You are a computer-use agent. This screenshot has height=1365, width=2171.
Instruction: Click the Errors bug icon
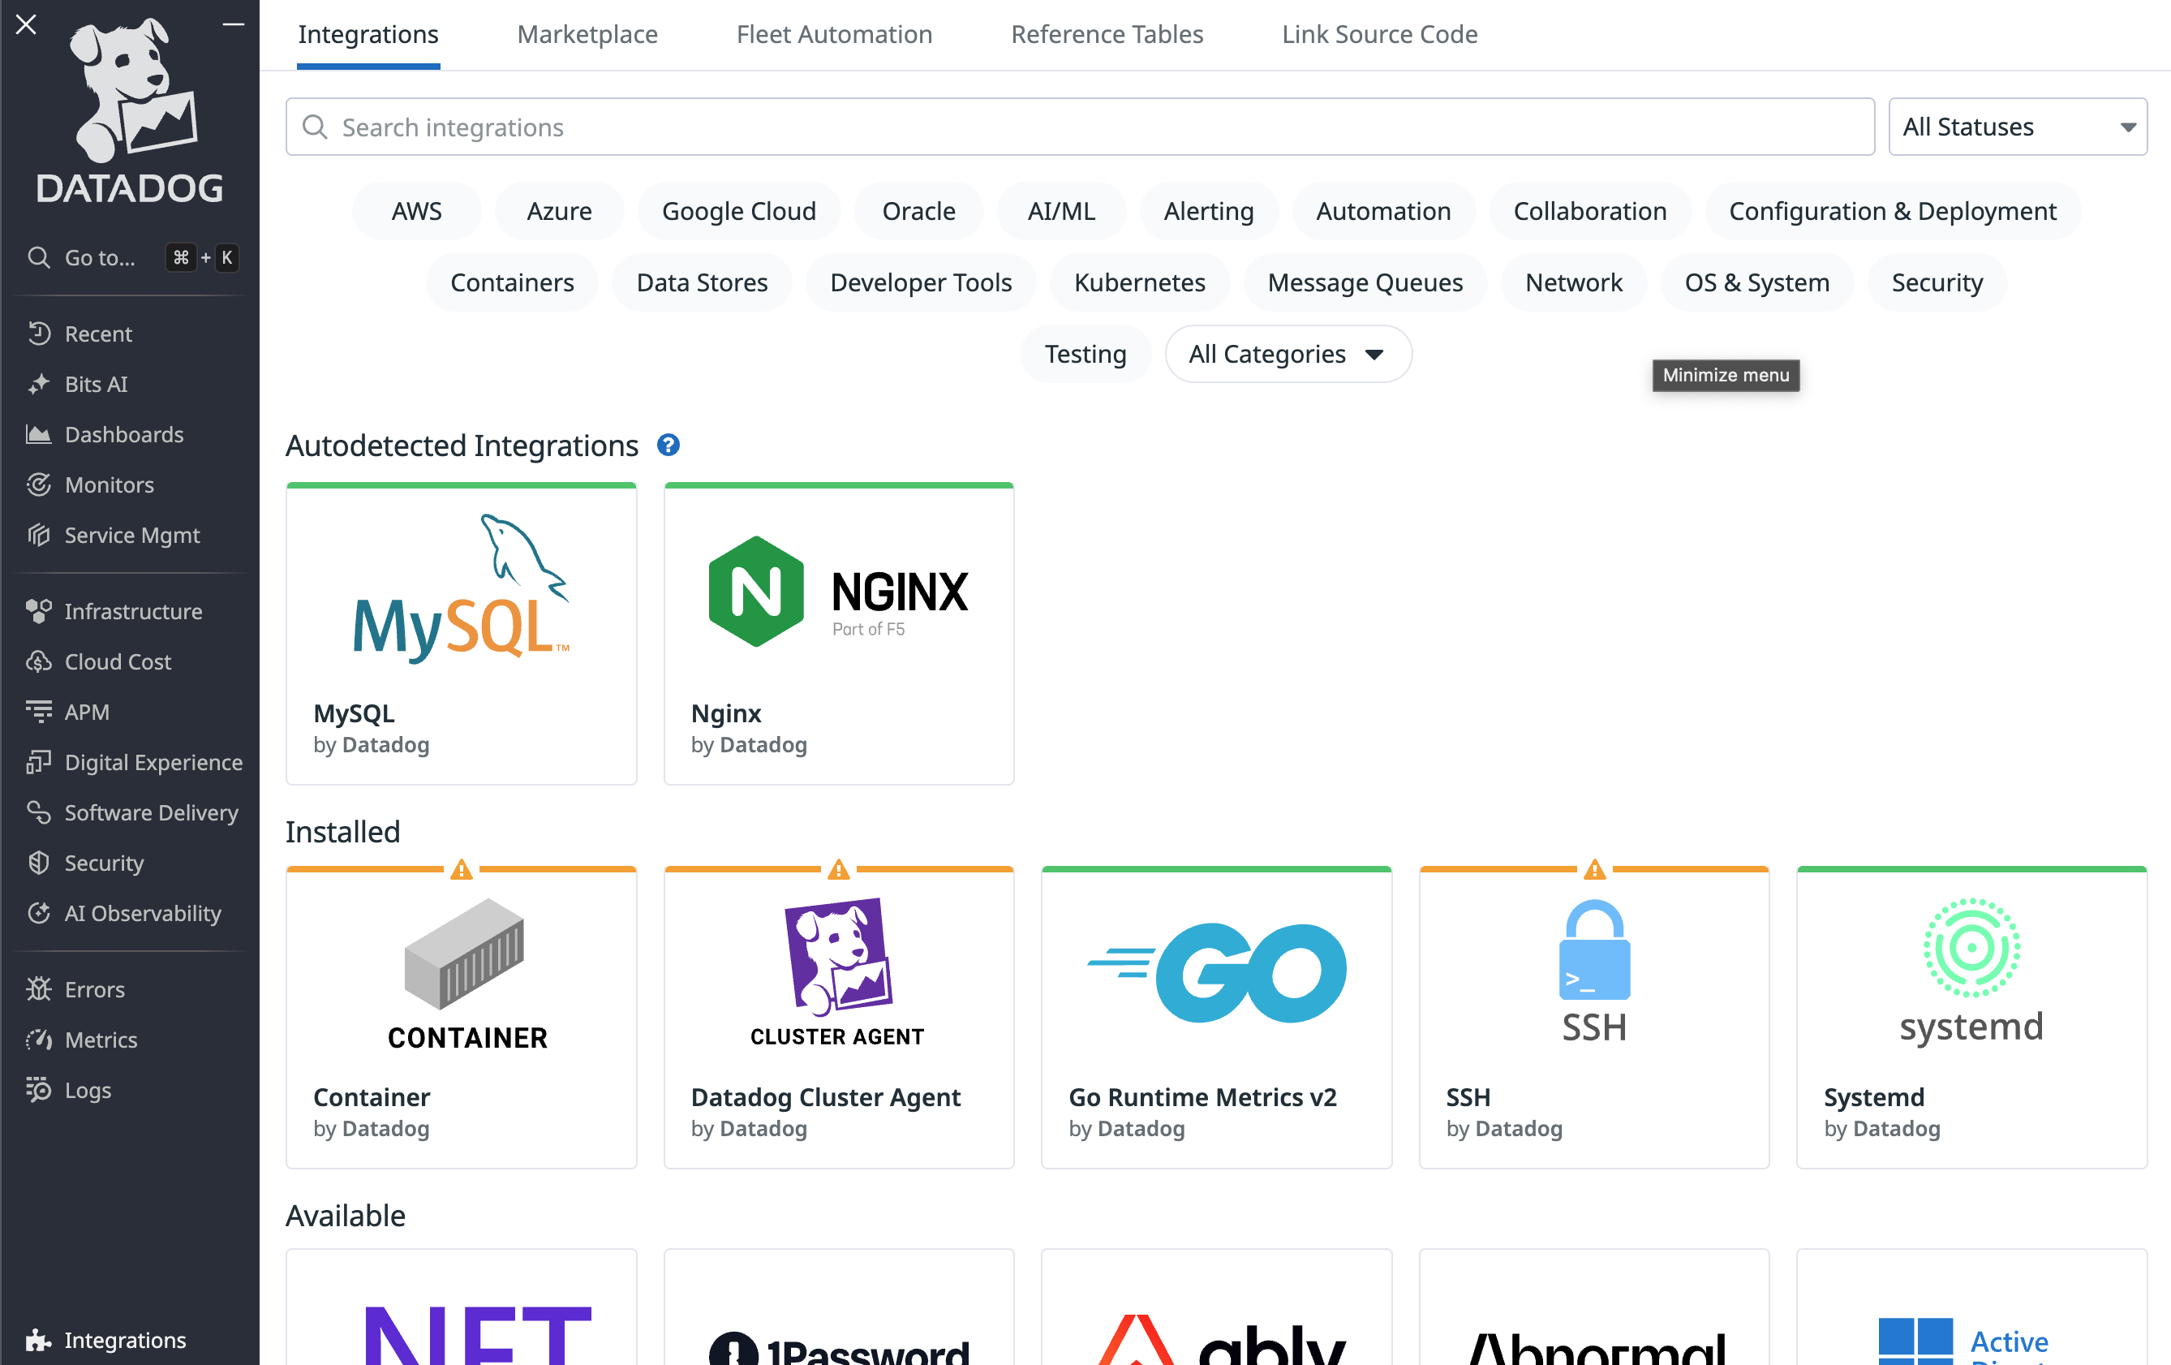point(38,989)
